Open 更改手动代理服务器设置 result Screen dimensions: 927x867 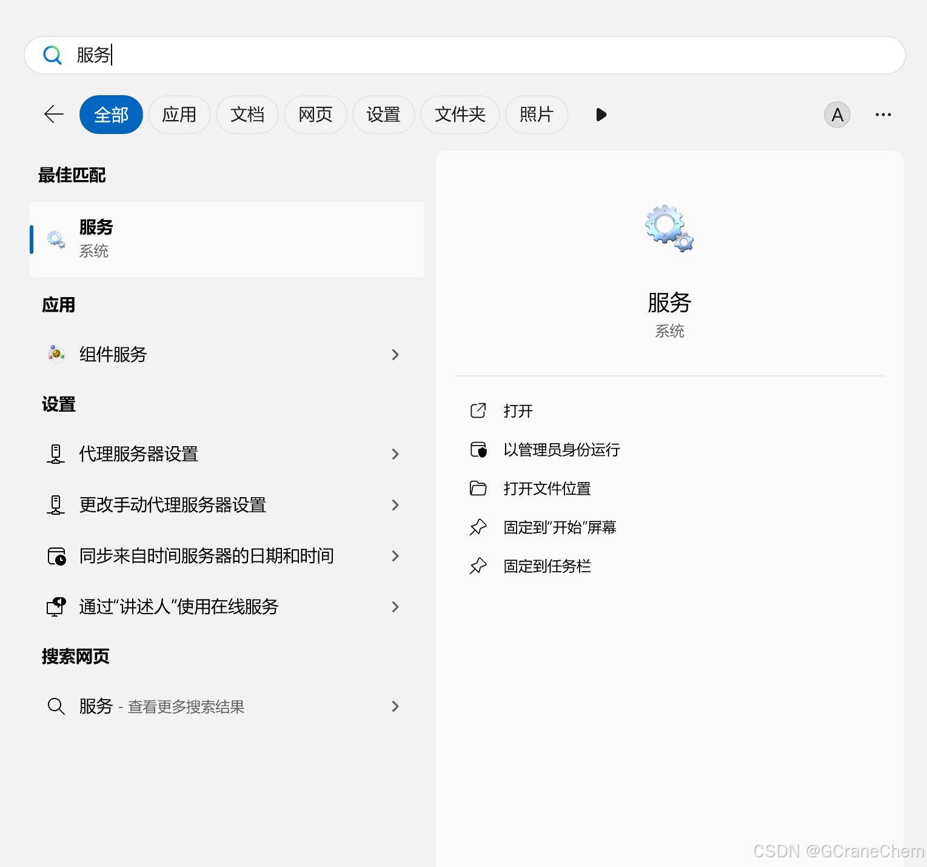(x=227, y=505)
